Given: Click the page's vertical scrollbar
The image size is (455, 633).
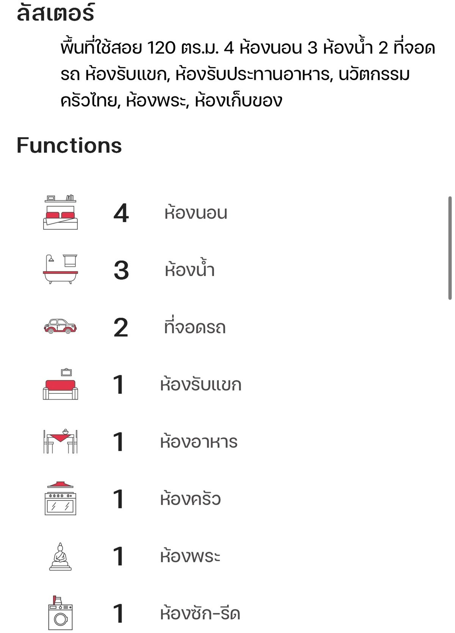Looking at the screenshot, I should 450,248.
